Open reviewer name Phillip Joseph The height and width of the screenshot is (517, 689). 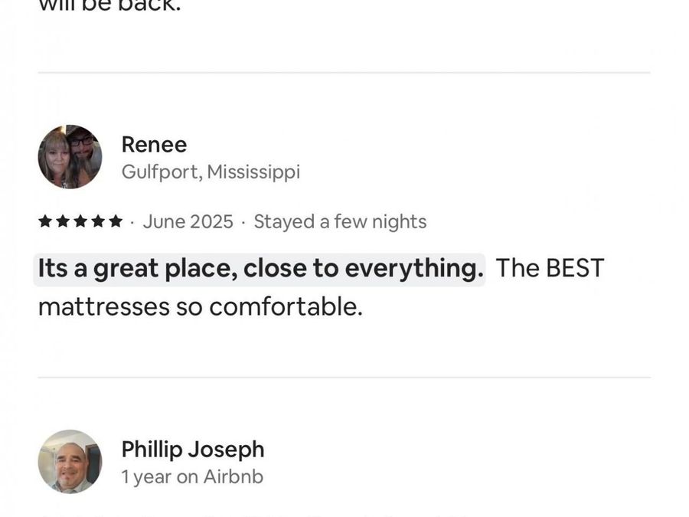point(193,450)
